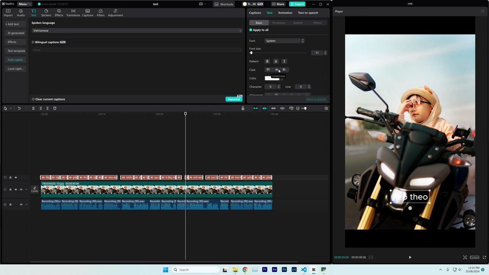The image size is (489, 275).
Task: Open the Captions panel in top toolbar
Action: tap(87, 13)
